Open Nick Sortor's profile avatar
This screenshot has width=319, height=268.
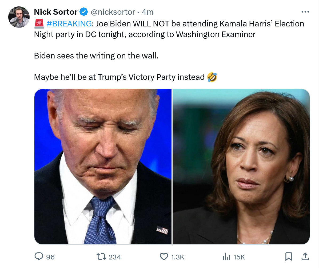point(19,17)
